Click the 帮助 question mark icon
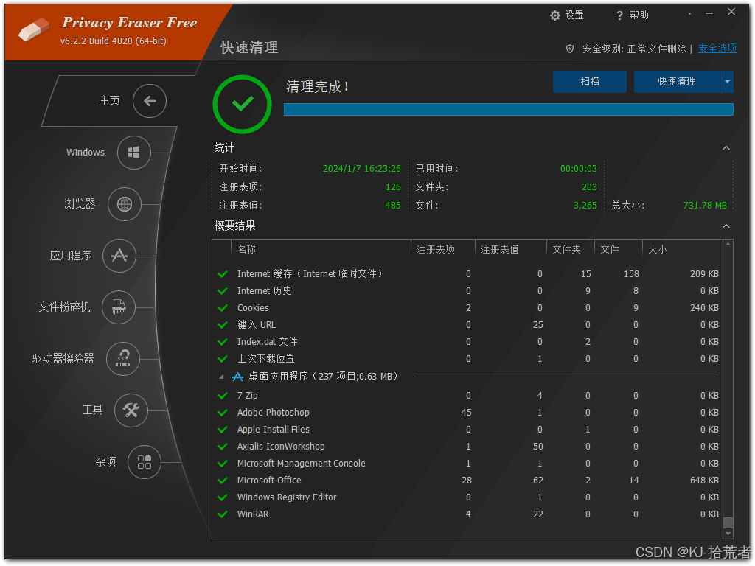755x566 pixels. (x=619, y=15)
